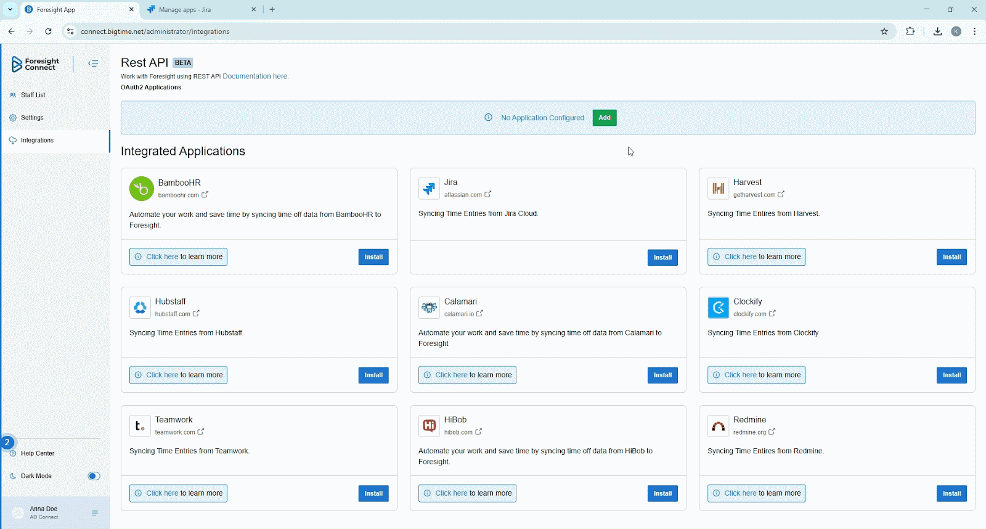This screenshot has height=529, width=986.
Task: Open the Documentation here link
Action: pyautogui.click(x=255, y=76)
